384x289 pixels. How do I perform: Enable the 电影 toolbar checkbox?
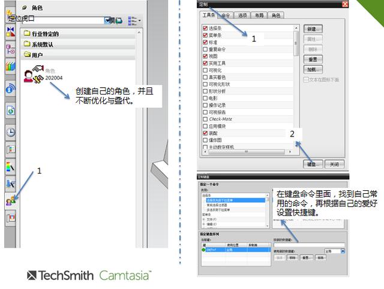[x=205, y=98]
